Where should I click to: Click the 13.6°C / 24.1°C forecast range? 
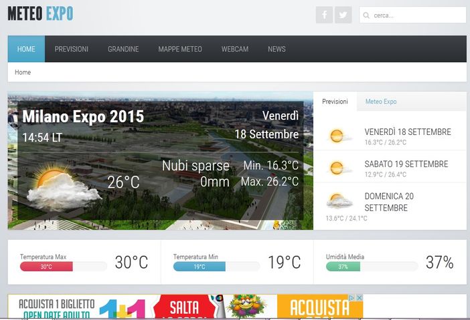tap(347, 218)
